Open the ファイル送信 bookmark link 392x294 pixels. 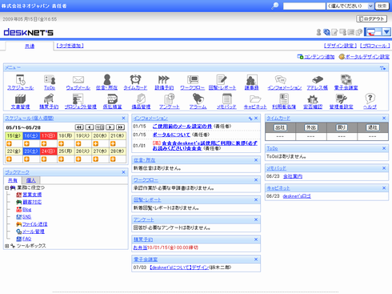click(34, 224)
